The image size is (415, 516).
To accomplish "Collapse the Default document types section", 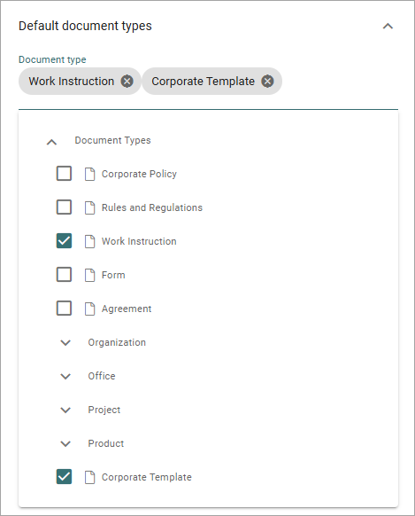I will (x=388, y=26).
